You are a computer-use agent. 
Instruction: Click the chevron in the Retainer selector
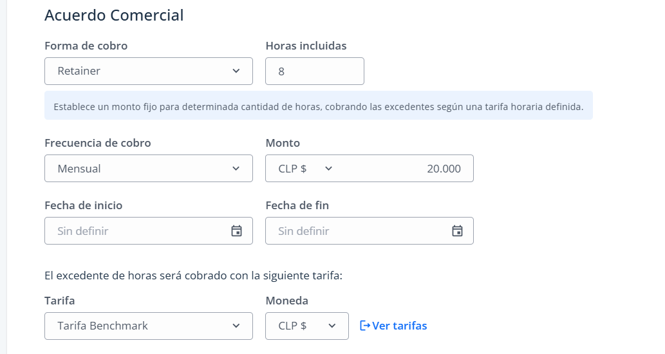point(236,71)
